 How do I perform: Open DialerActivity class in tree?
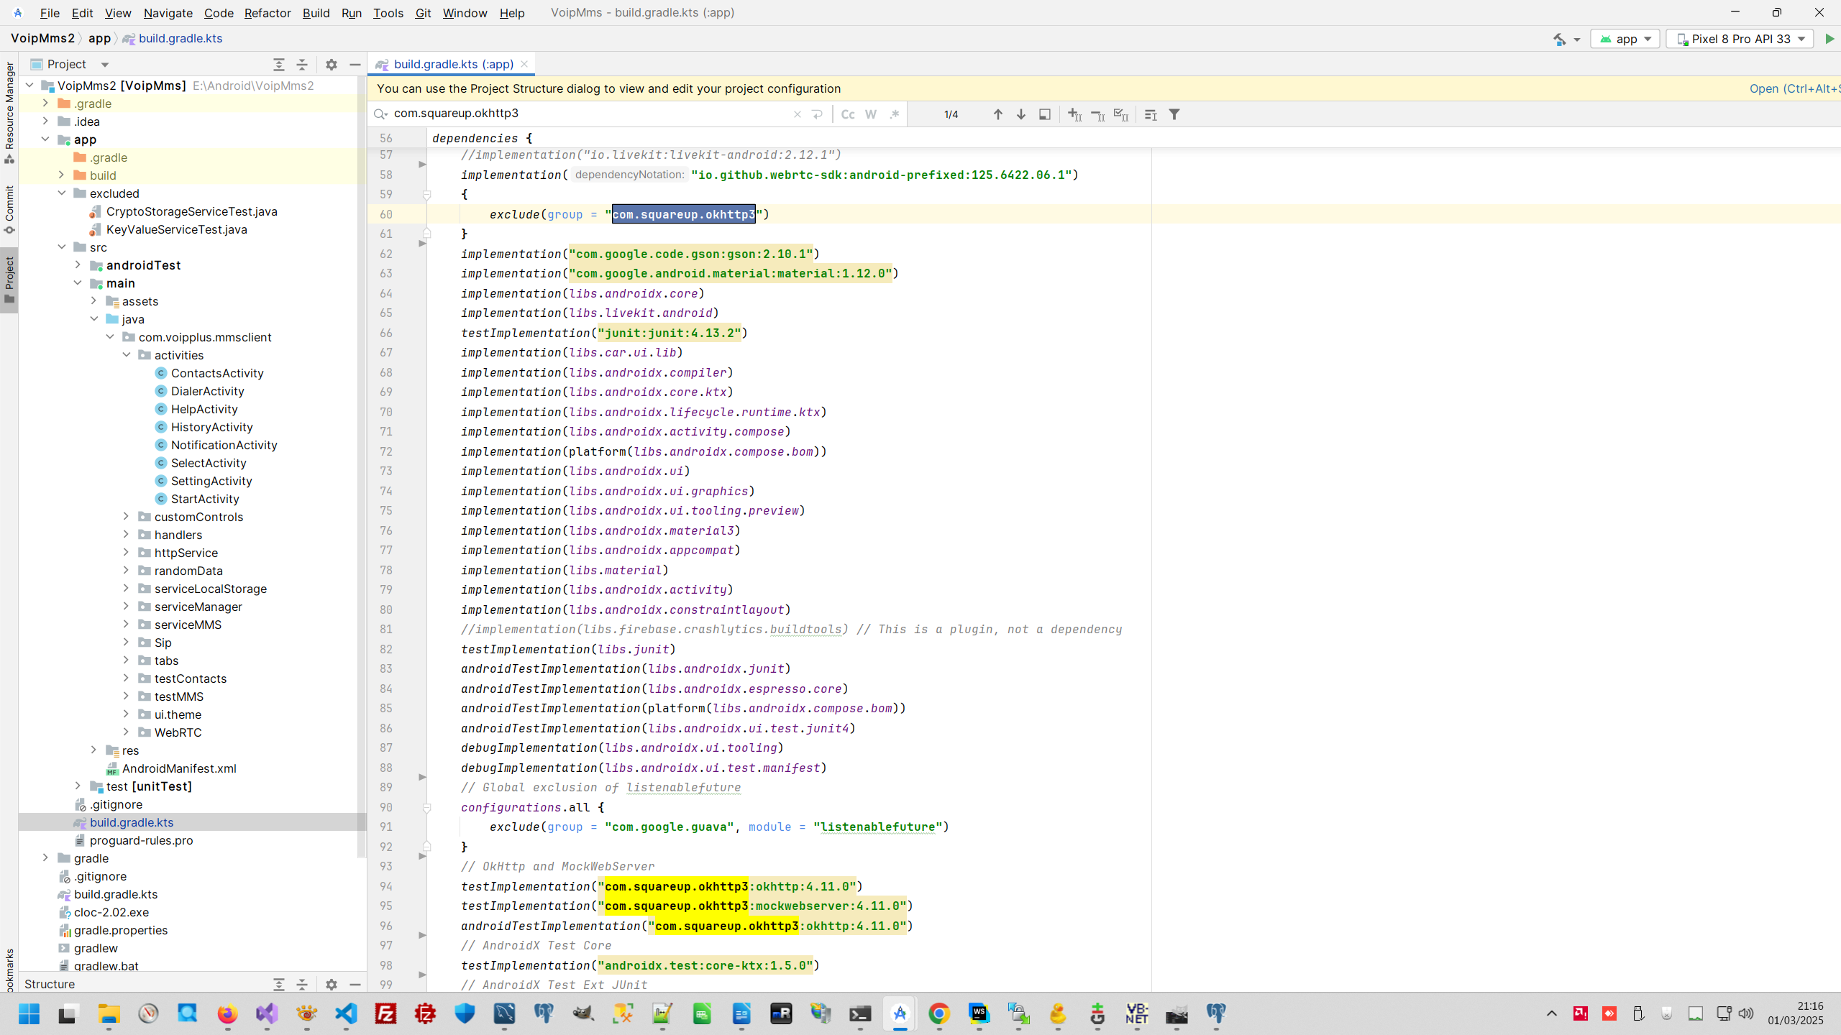[x=207, y=391]
